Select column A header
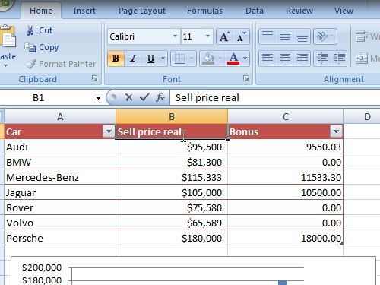The width and height of the screenshot is (380, 285). point(60,117)
